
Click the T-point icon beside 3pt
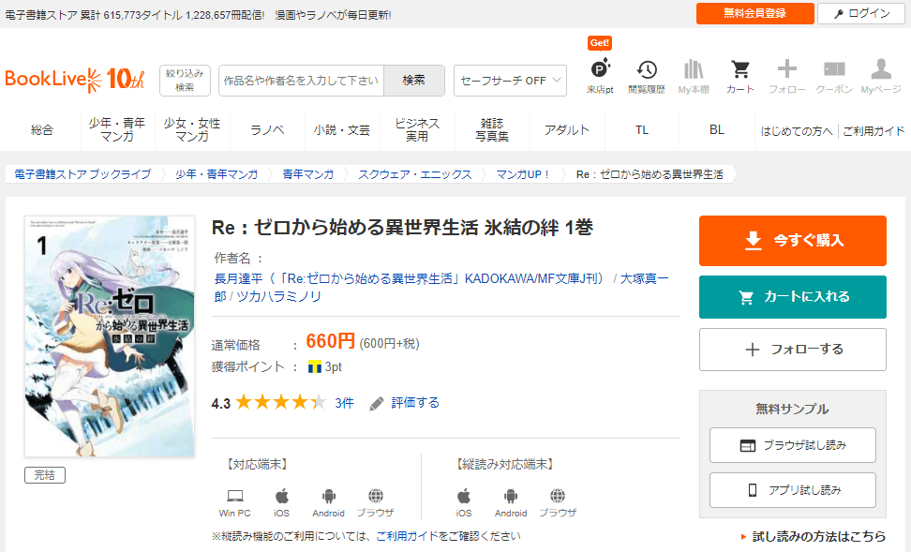click(314, 366)
